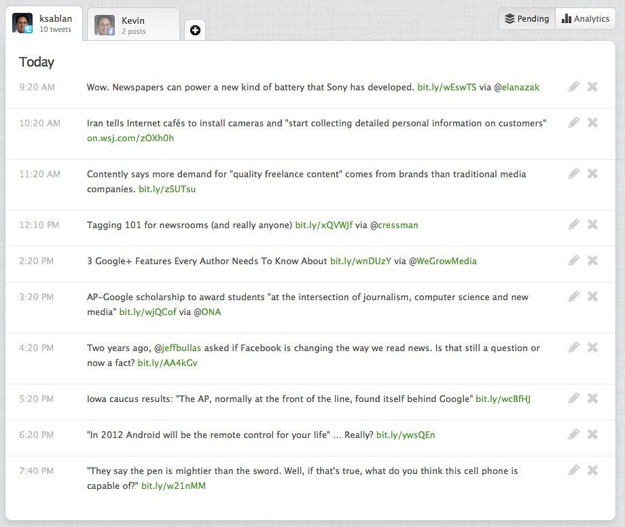Image resolution: width=625 pixels, height=527 pixels.
Task: Select the 5:20 PM scheduled time
Action: coord(36,399)
